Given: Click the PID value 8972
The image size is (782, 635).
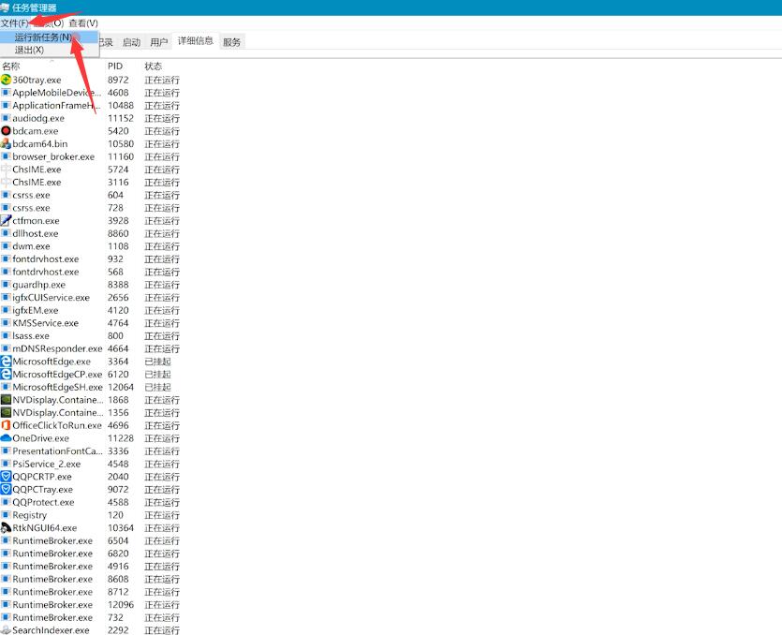Looking at the screenshot, I should (x=118, y=80).
